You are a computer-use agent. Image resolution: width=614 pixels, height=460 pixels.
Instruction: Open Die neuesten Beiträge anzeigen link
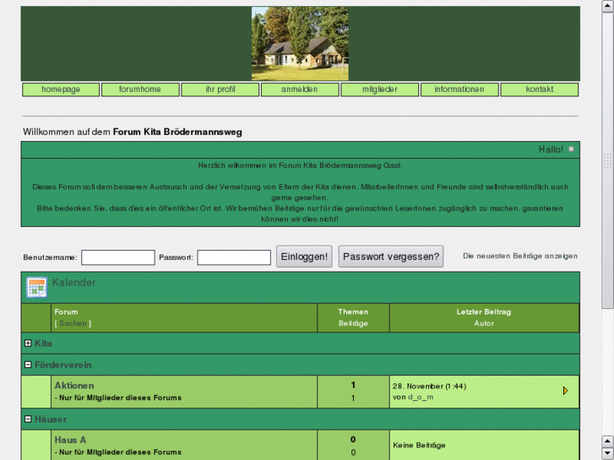520,256
